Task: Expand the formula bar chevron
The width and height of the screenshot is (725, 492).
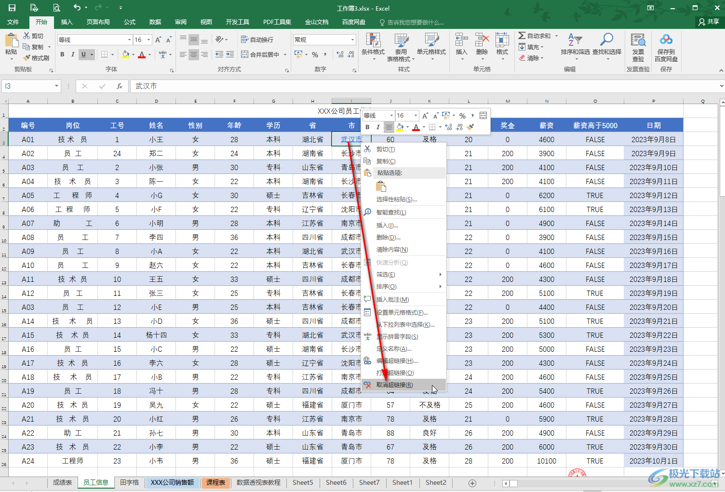Action: click(x=721, y=86)
